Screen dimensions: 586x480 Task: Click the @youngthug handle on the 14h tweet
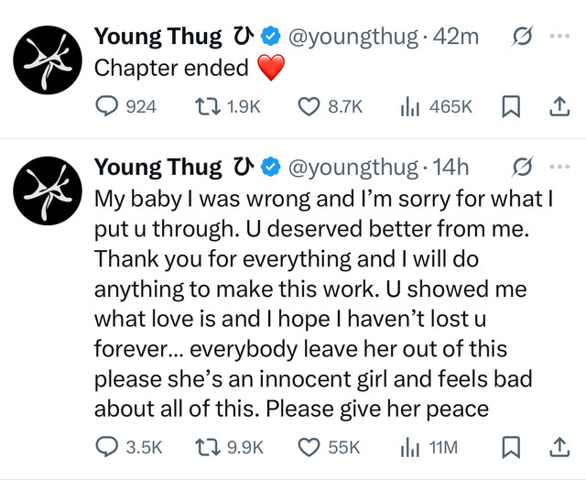[x=353, y=168]
